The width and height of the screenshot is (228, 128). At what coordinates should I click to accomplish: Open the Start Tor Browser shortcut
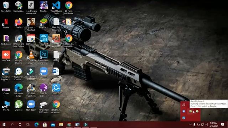43,90
